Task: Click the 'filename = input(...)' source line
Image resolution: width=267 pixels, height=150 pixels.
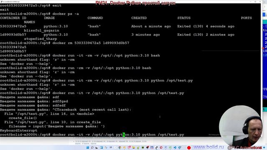Action: click(x=57, y=126)
